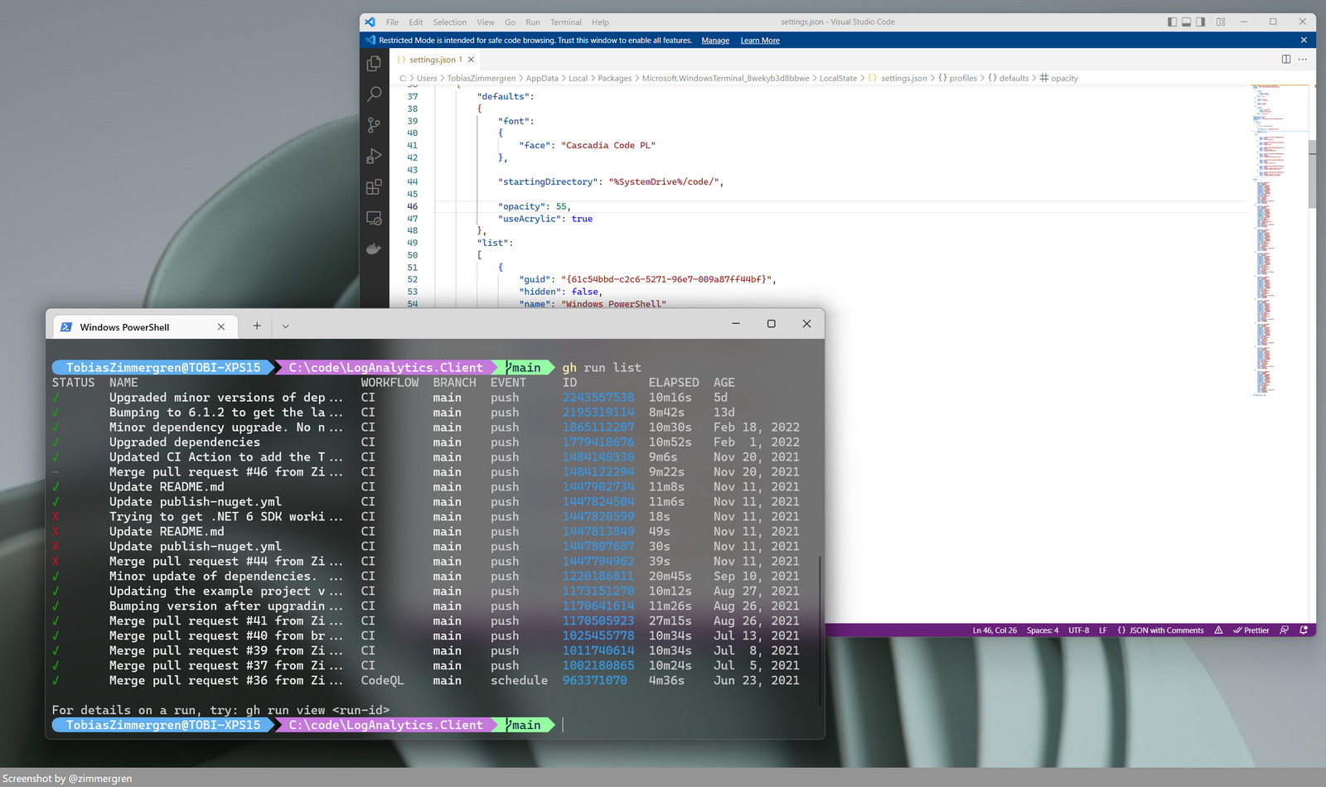Select the Docker extension icon
Viewport: 1326px width, 787px height.
374,249
